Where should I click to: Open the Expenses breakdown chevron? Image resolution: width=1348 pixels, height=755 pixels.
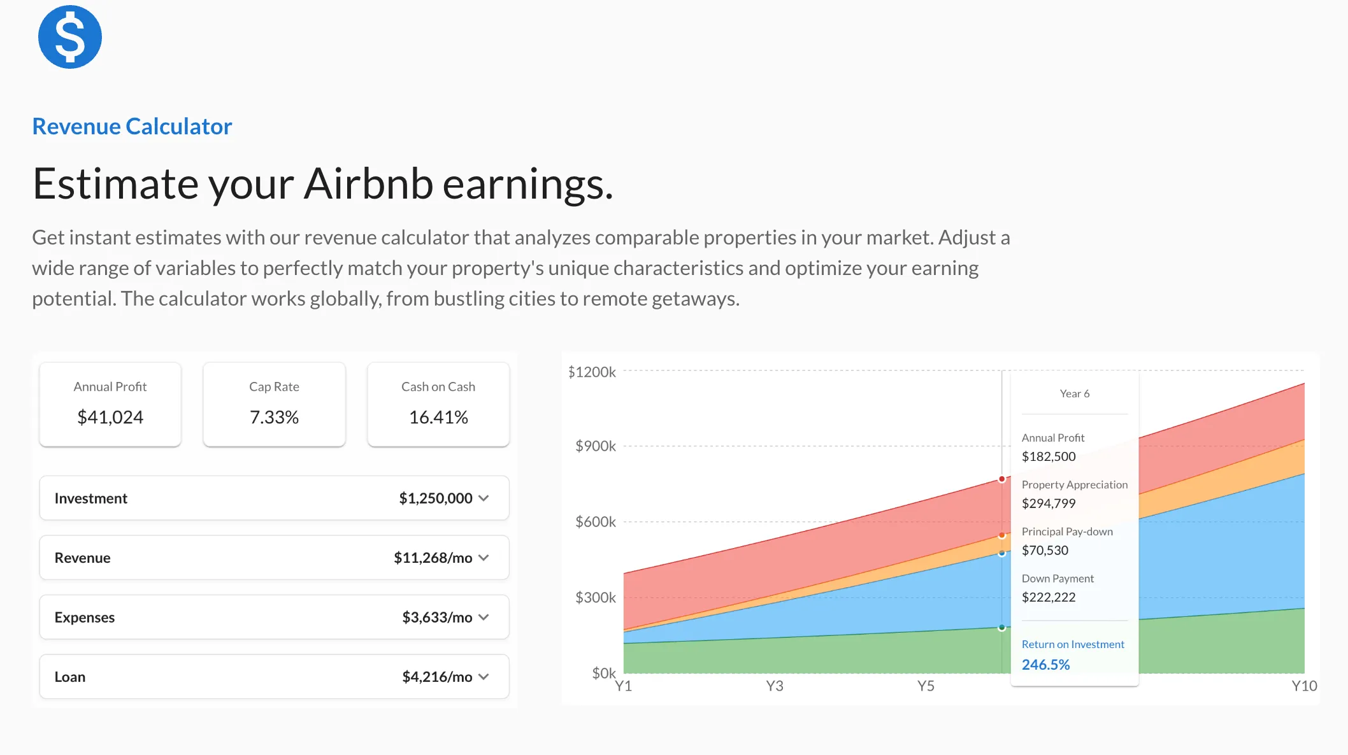[x=484, y=617]
